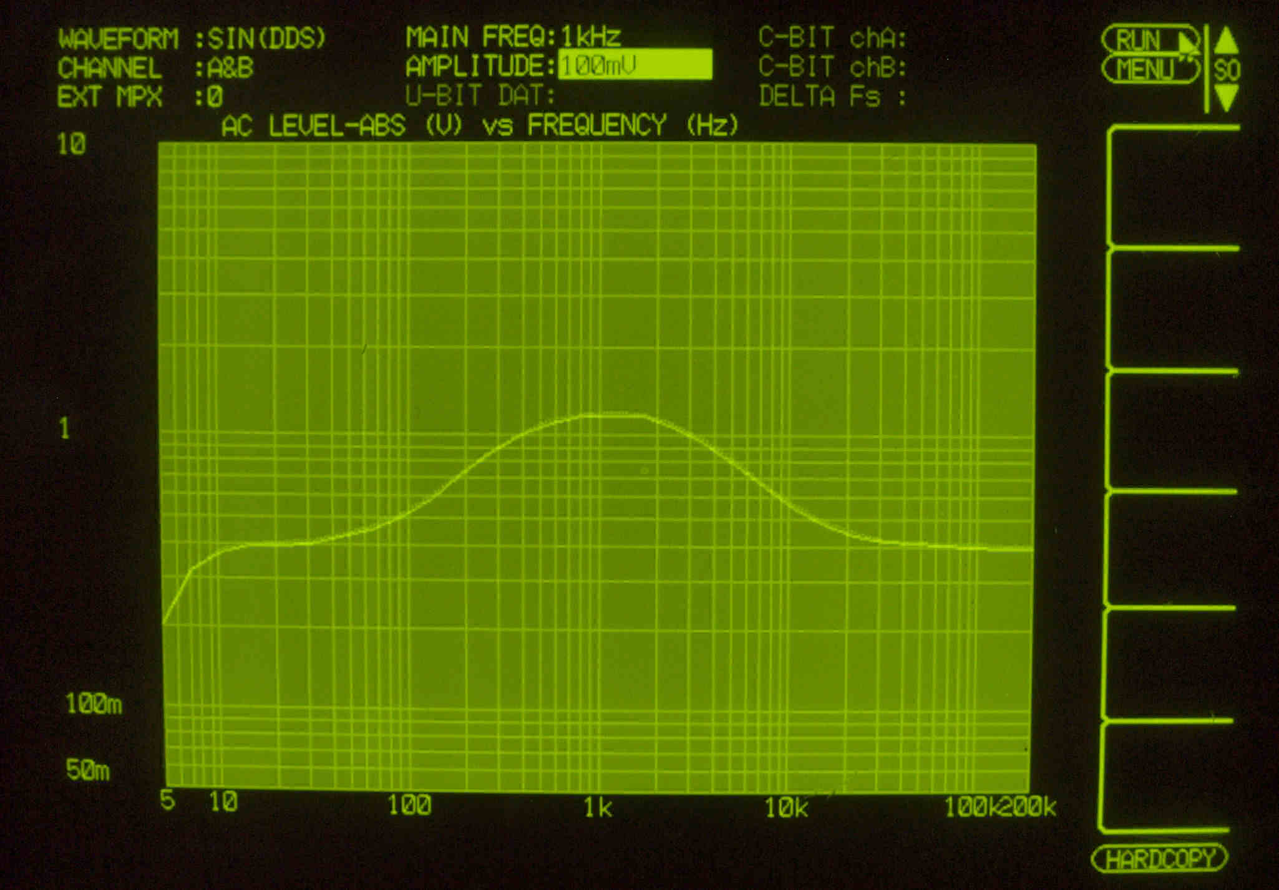
Task: Select the DELTA Fs field
Action: (832, 96)
